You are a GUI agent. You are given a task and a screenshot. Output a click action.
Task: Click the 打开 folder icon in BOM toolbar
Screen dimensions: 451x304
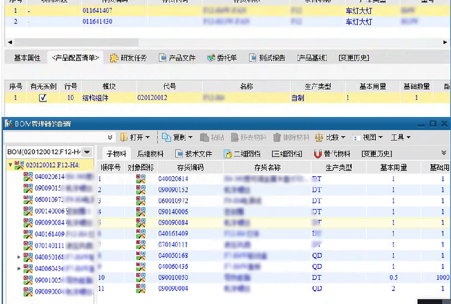124,137
